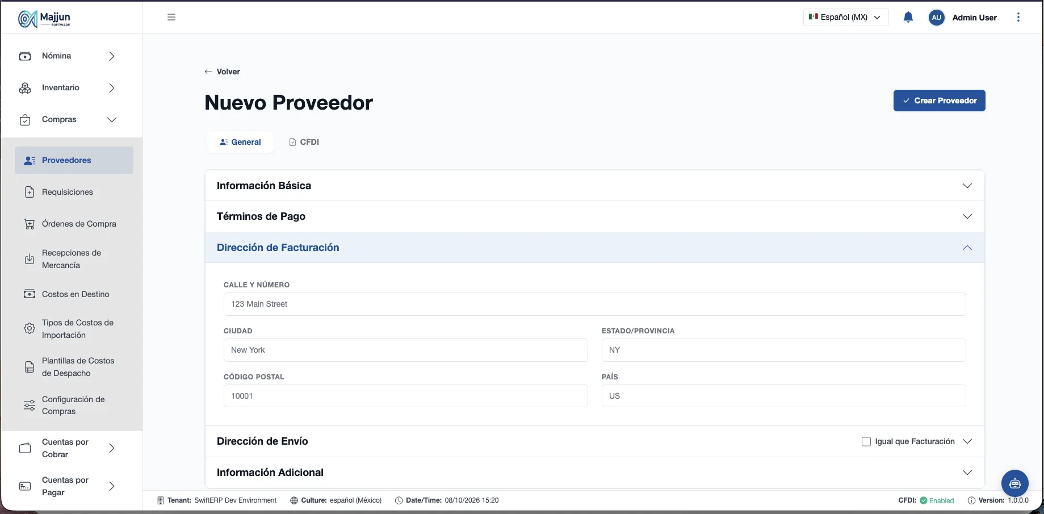Expand the Términos de Pago section
The height and width of the screenshot is (514, 1044).
coord(594,216)
